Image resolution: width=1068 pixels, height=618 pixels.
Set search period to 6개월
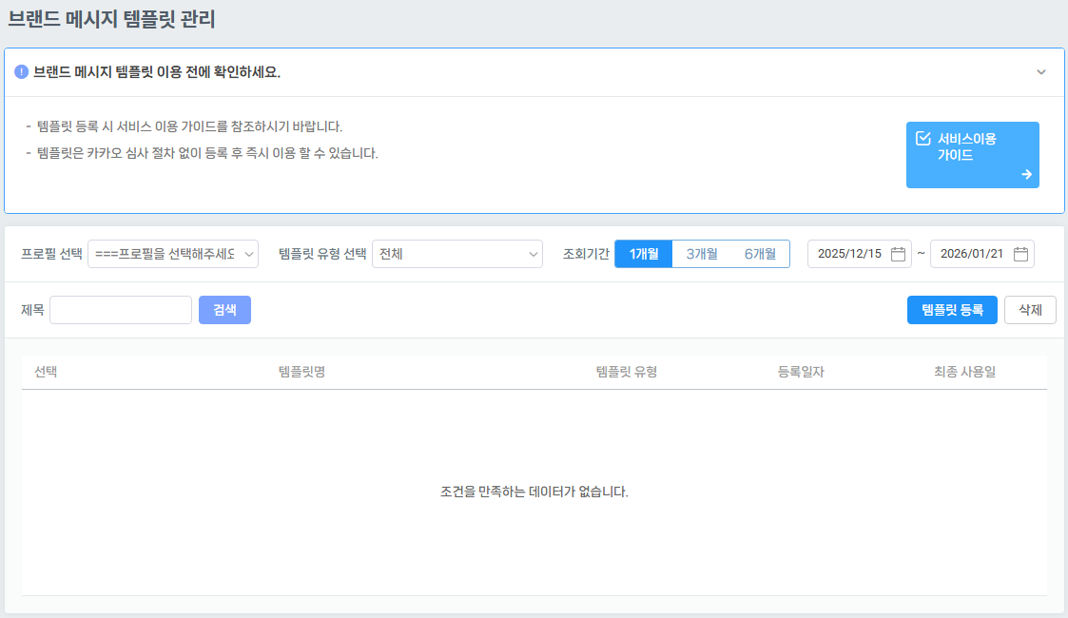click(x=760, y=254)
